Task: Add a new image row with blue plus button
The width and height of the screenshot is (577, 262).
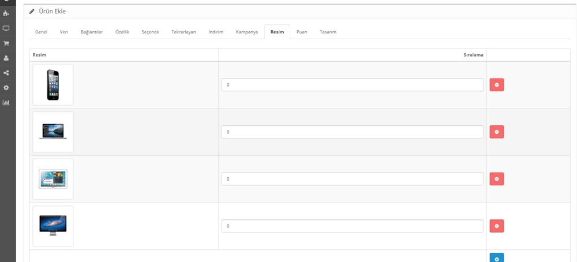Action: click(496, 258)
